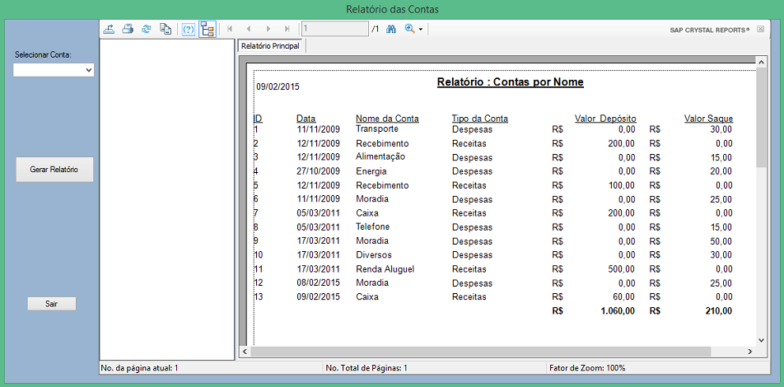
Task: Click the Sair button
Action: pyautogui.click(x=52, y=304)
